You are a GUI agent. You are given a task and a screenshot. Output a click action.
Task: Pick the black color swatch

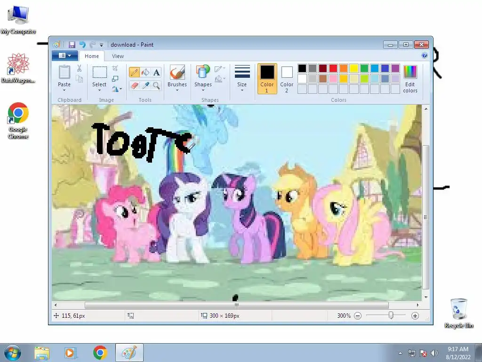coord(302,68)
